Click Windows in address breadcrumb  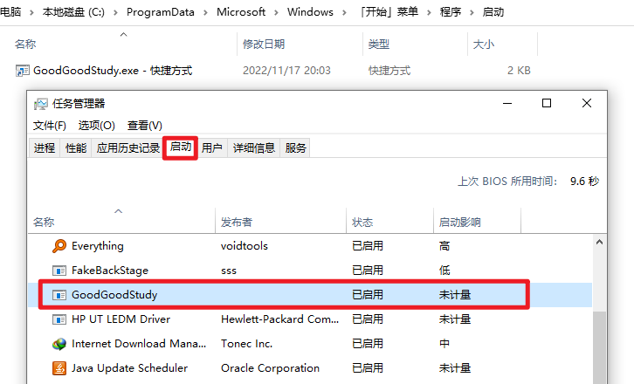pyautogui.click(x=310, y=12)
